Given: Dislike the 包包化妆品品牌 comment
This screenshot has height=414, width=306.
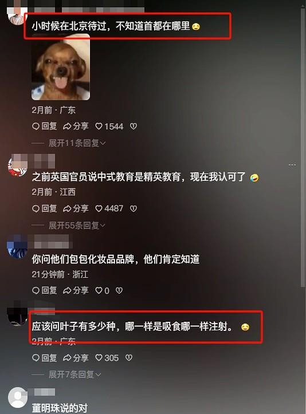Looking at the screenshot, I should (119, 291).
